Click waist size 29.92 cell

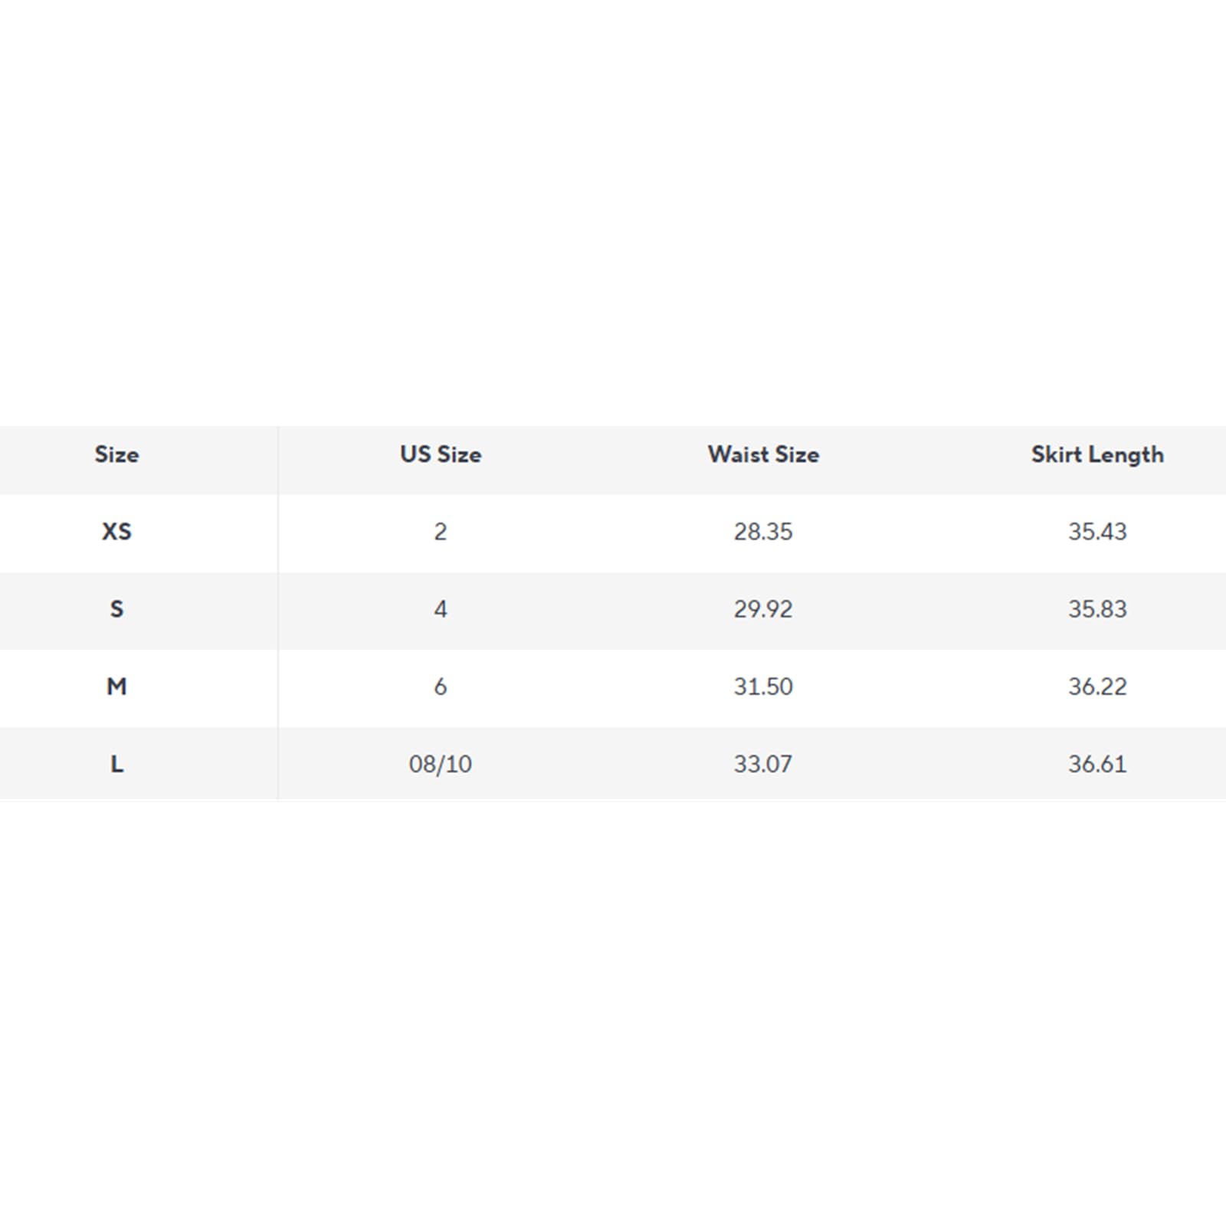pos(763,609)
